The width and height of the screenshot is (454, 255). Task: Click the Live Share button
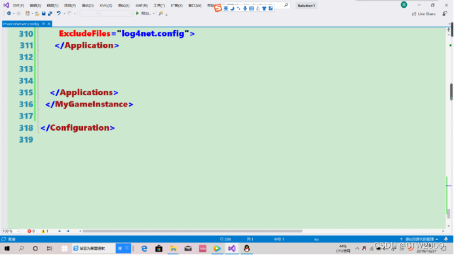point(424,14)
